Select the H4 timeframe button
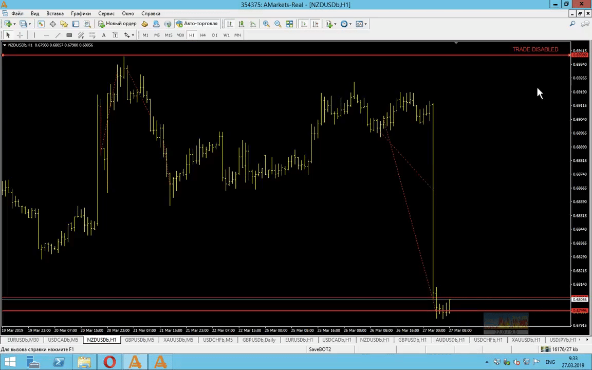The height and width of the screenshot is (370, 592). point(203,35)
